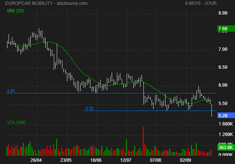Click the 26/04 date label

(x=36, y=160)
